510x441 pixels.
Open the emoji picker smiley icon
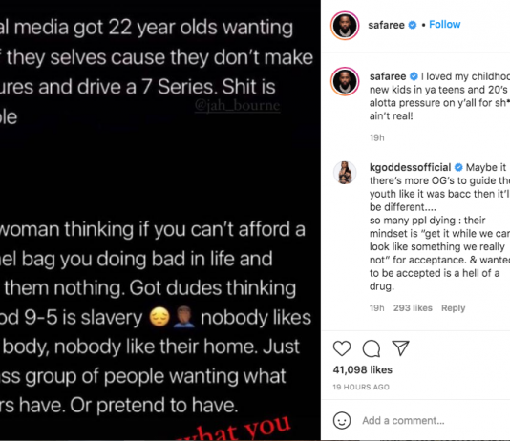(342, 420)
